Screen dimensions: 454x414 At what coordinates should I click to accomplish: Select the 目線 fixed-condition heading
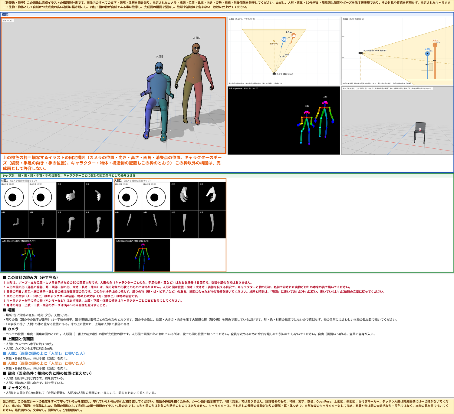click(47, 373)
